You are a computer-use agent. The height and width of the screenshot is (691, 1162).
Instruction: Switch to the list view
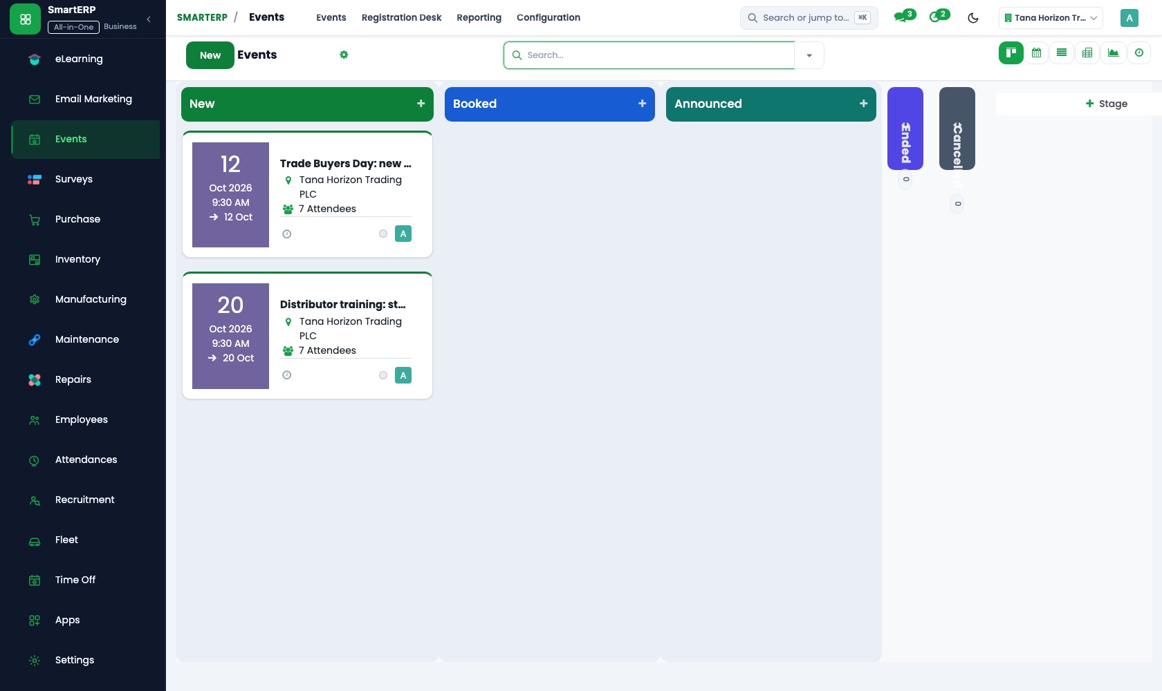point(1062,53)
